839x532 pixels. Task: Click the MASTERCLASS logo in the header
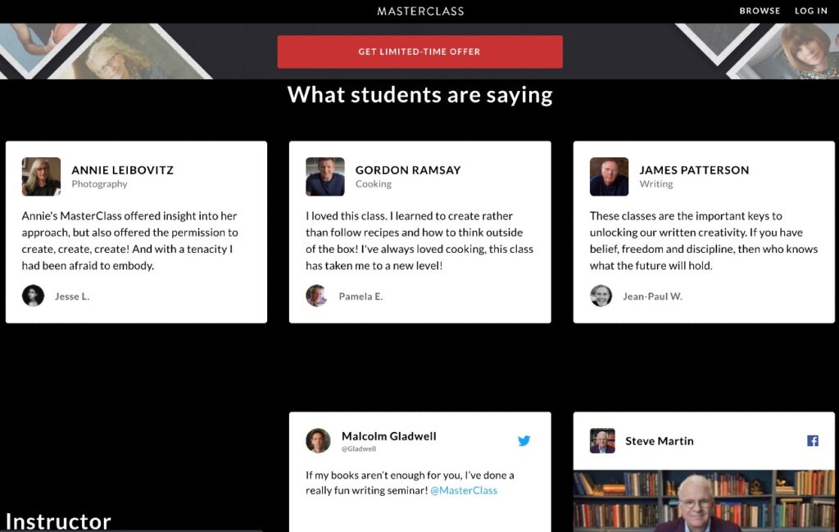[419, 11]
